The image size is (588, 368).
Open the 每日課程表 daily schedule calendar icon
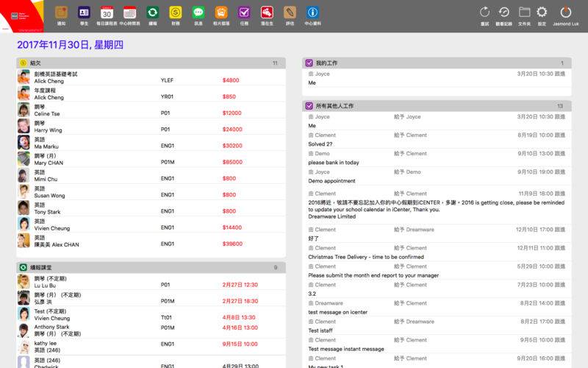[107, 13]
